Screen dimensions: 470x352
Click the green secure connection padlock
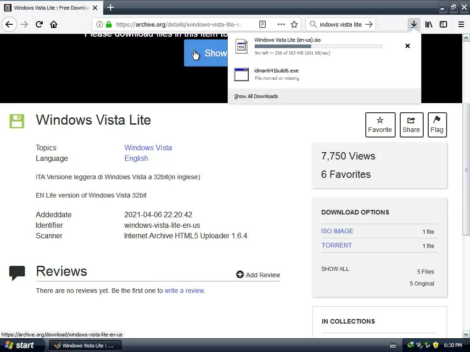(x=109, y=24)
